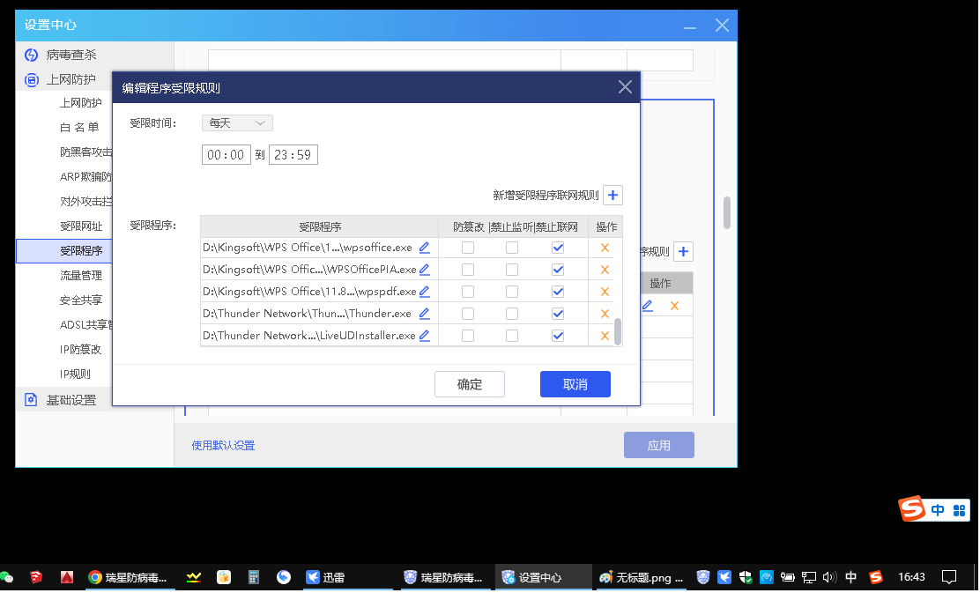Click pencil edit icon in background rule list
980x593 pixels.
tap(648, 306)
